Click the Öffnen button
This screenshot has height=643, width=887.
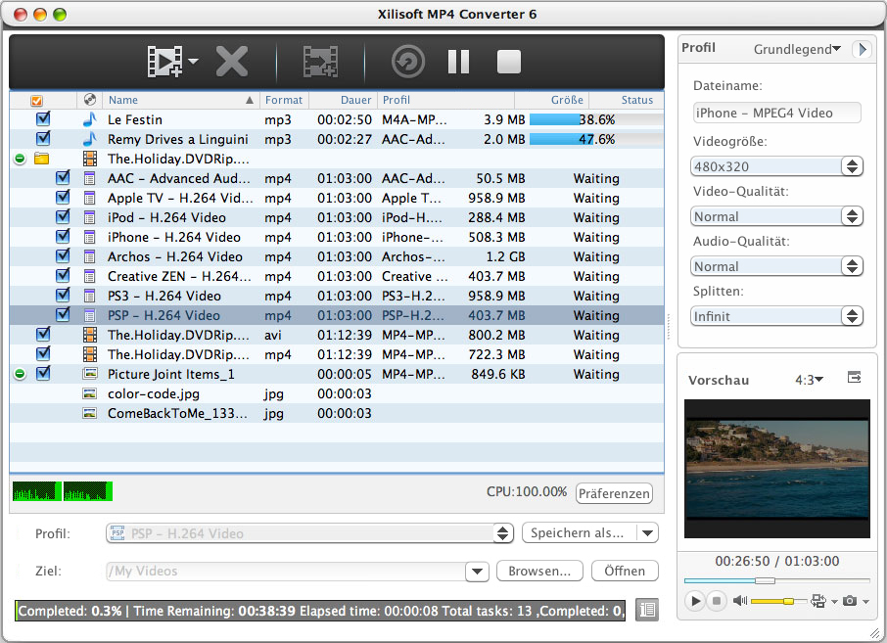tap(625, 571)
